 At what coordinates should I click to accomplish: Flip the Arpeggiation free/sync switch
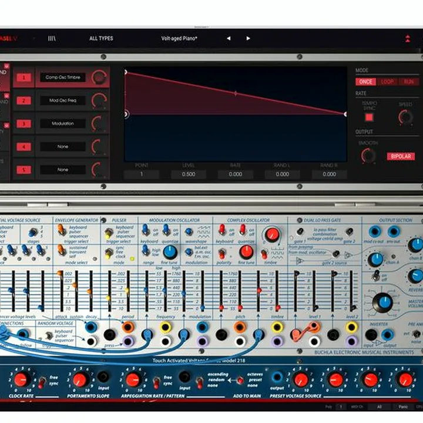[x=156, y=382]
